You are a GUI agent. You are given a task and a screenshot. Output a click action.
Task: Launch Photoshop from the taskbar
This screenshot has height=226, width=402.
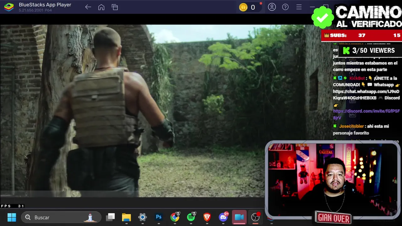point(159,217)
